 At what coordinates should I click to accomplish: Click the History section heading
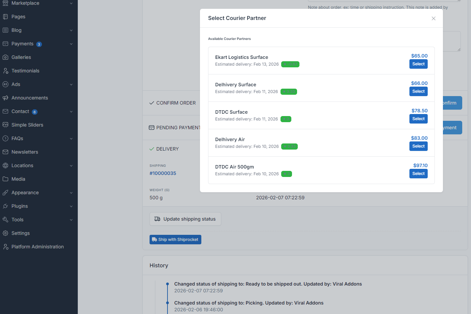pos(159,266)
